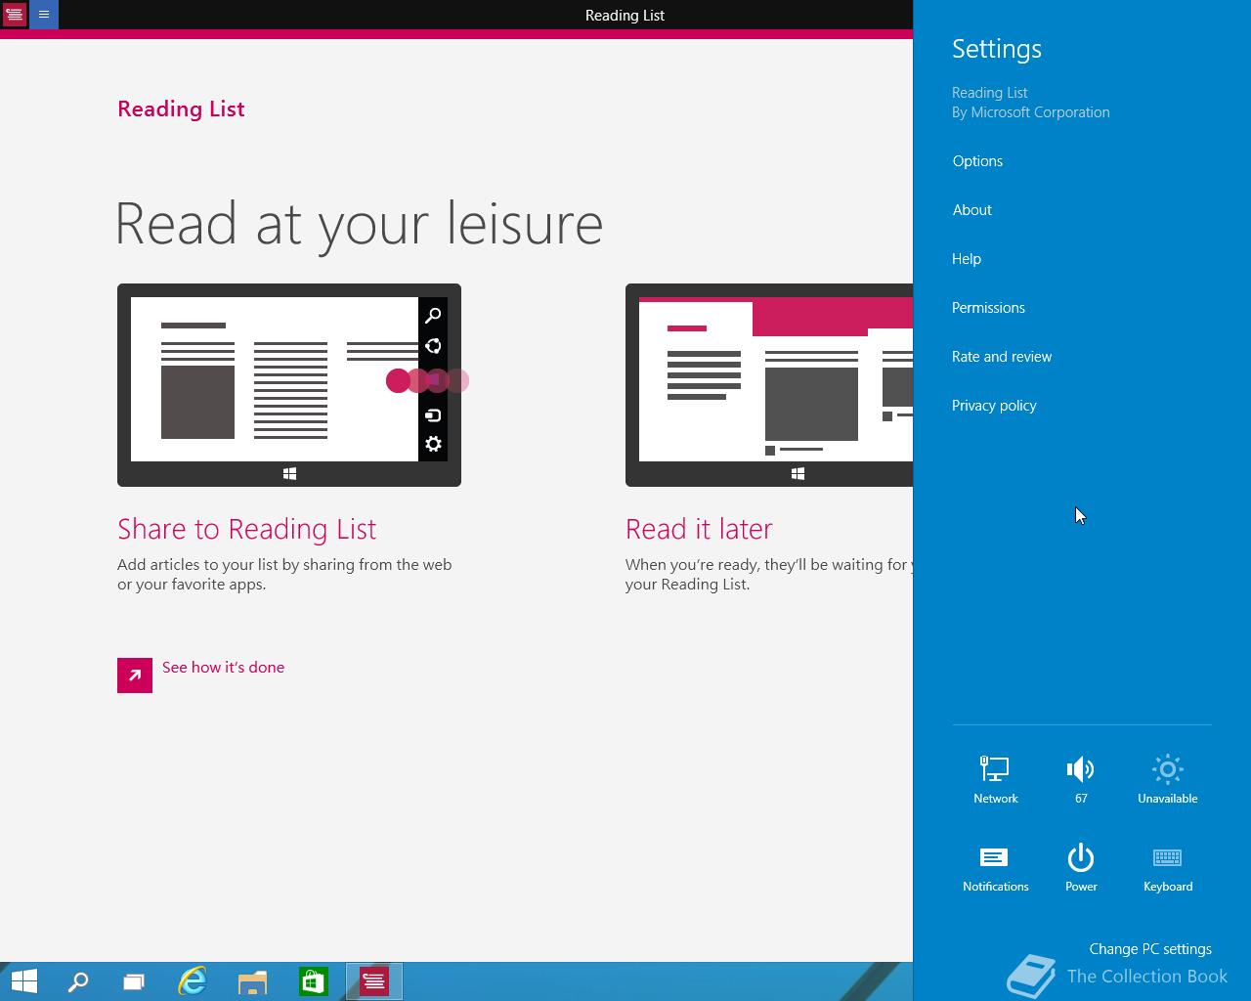This screenshot has height=1001, width=1251.
Task: Open Task View on the taskbar
Action: coord(133,981)
